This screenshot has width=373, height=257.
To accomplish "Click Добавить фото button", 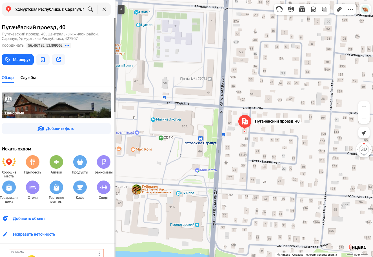I will click(56, 128).
